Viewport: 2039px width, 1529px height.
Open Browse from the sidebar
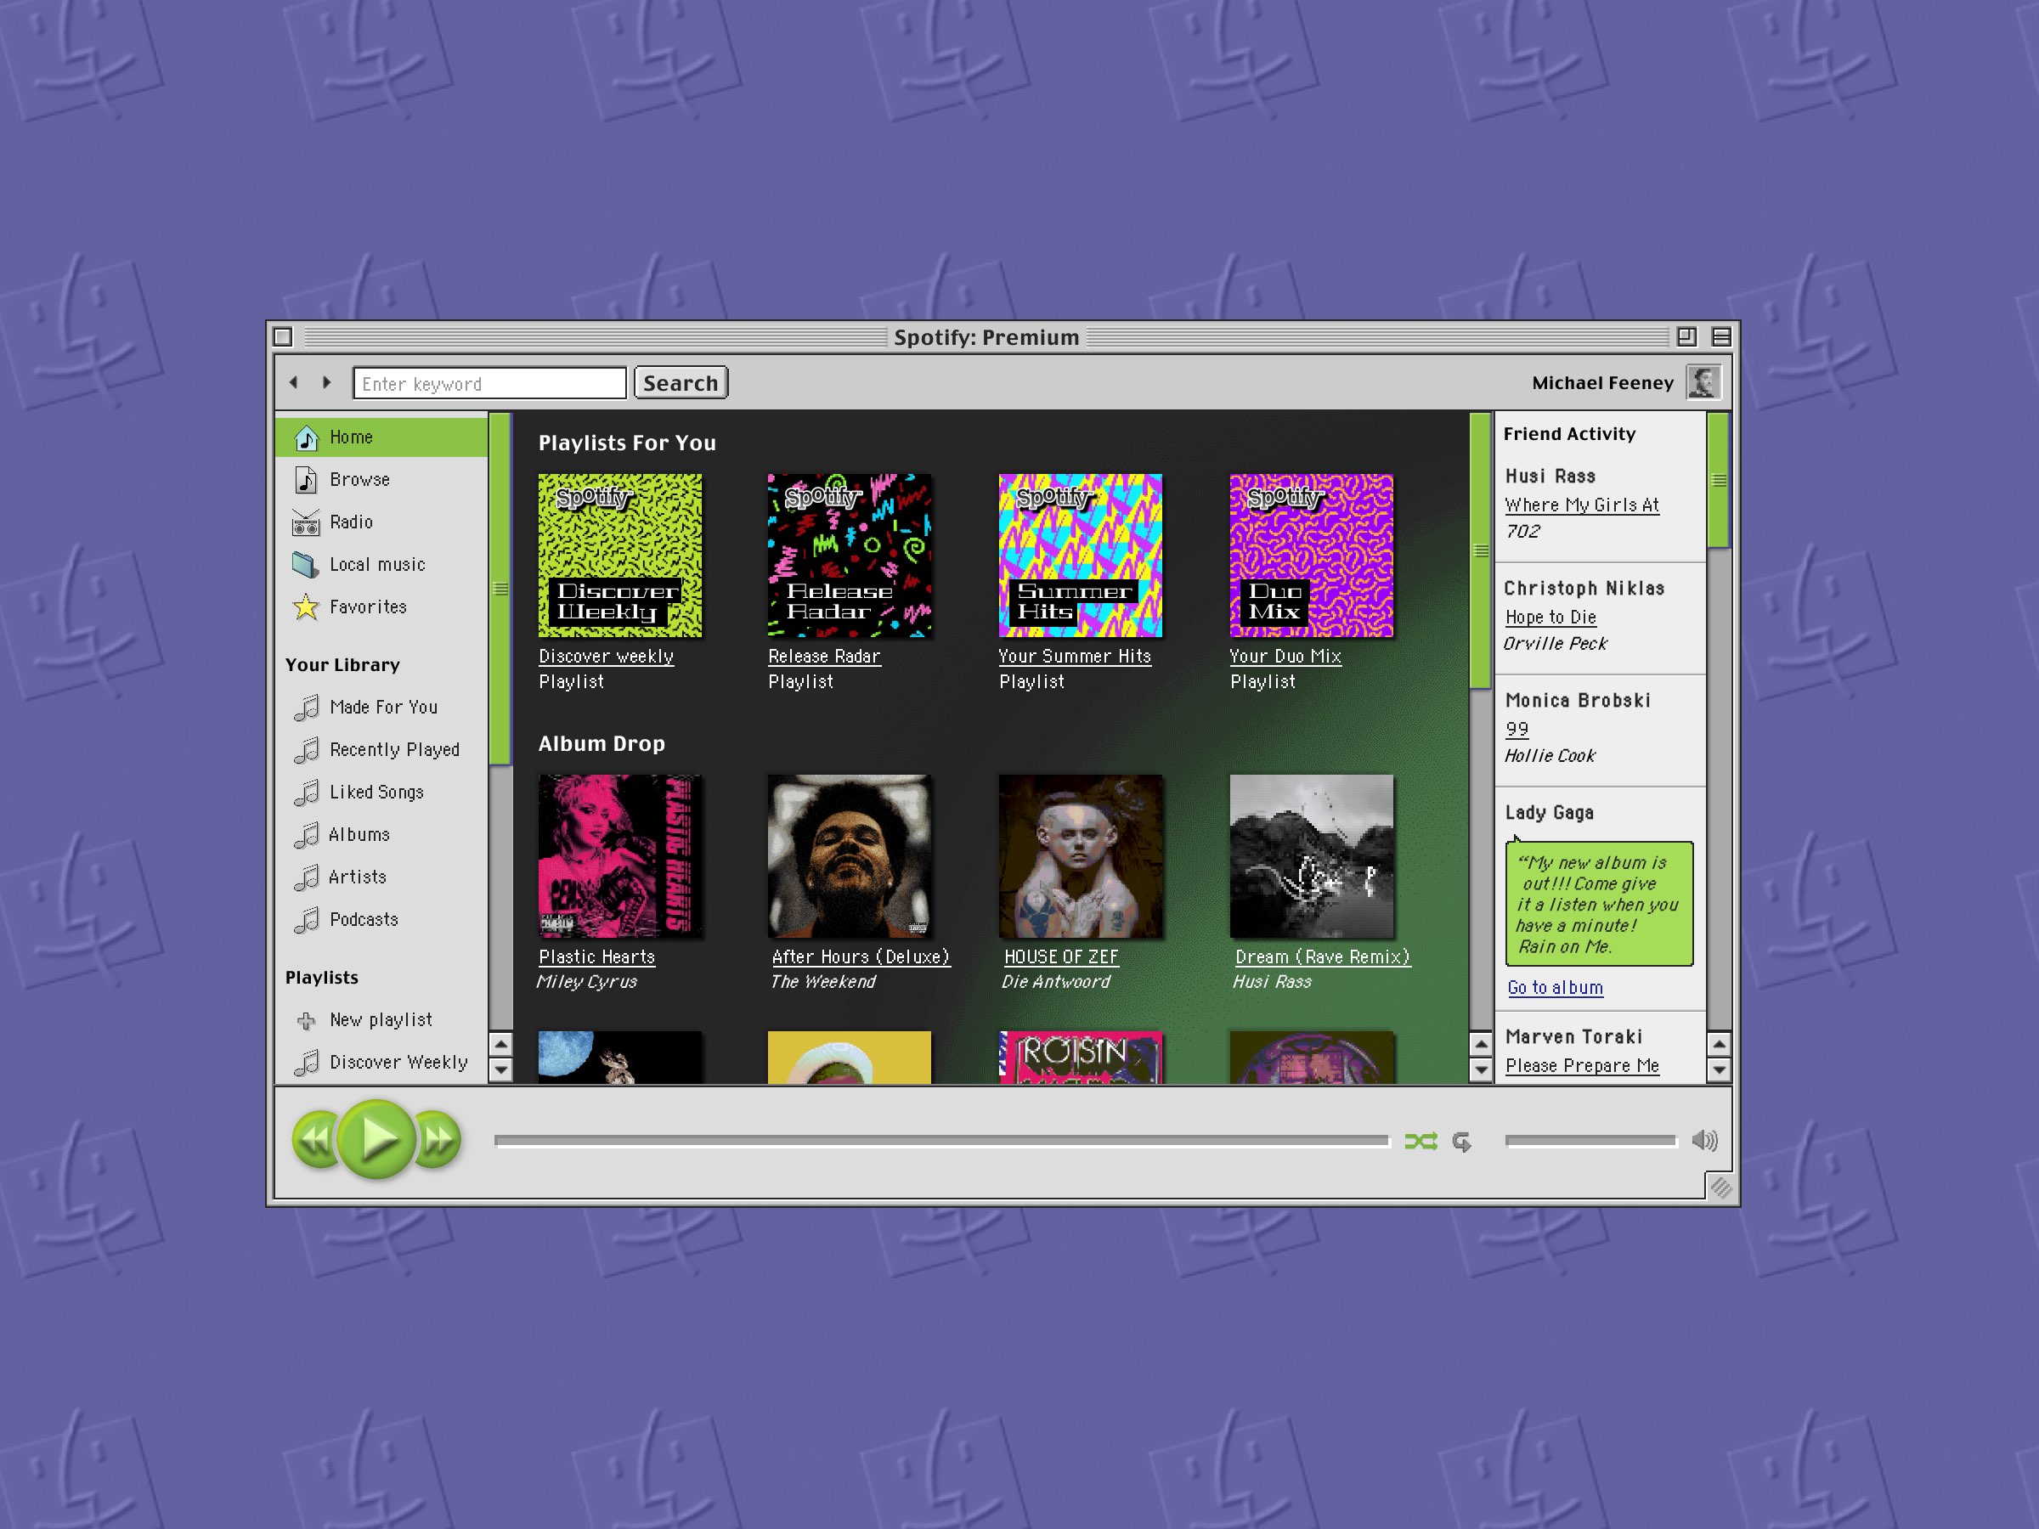click(x=360, y=479)
